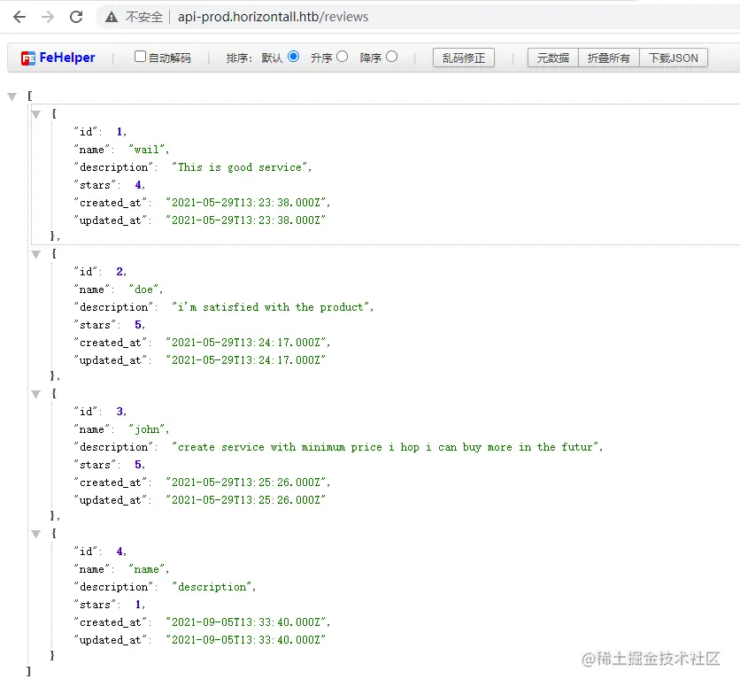Collapse the object with id 4
Image resolution: width=740 pixels, height=687 pixels.
[36, 534]
